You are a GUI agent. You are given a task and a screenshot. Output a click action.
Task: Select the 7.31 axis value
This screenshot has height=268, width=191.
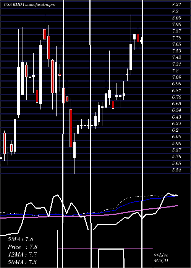176,64
